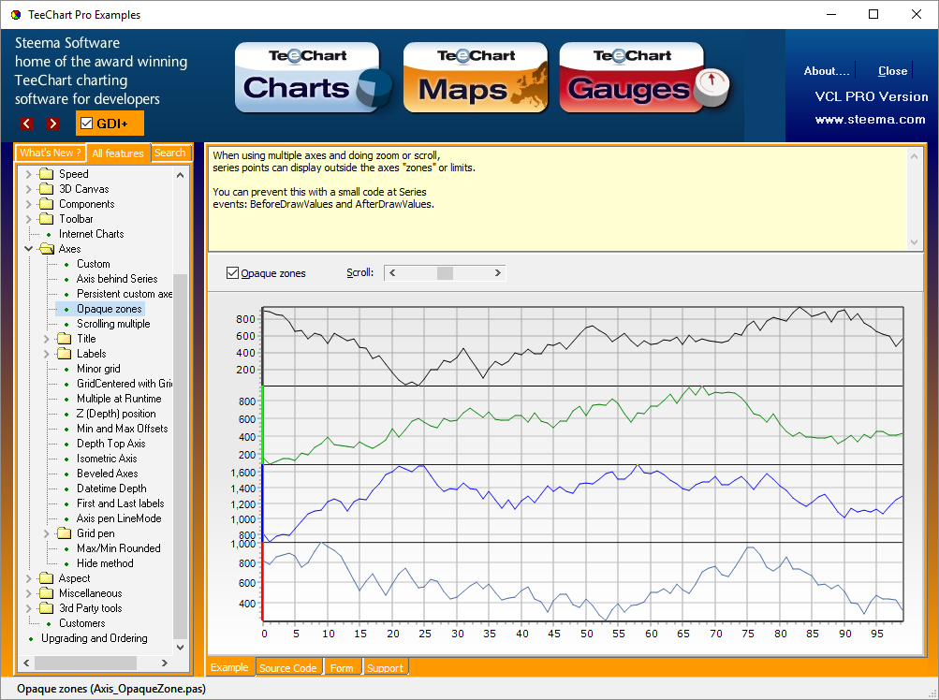This screenshot has height=700, width=939.
Task: Expand the Toolbar tree node
Action: 28,219
